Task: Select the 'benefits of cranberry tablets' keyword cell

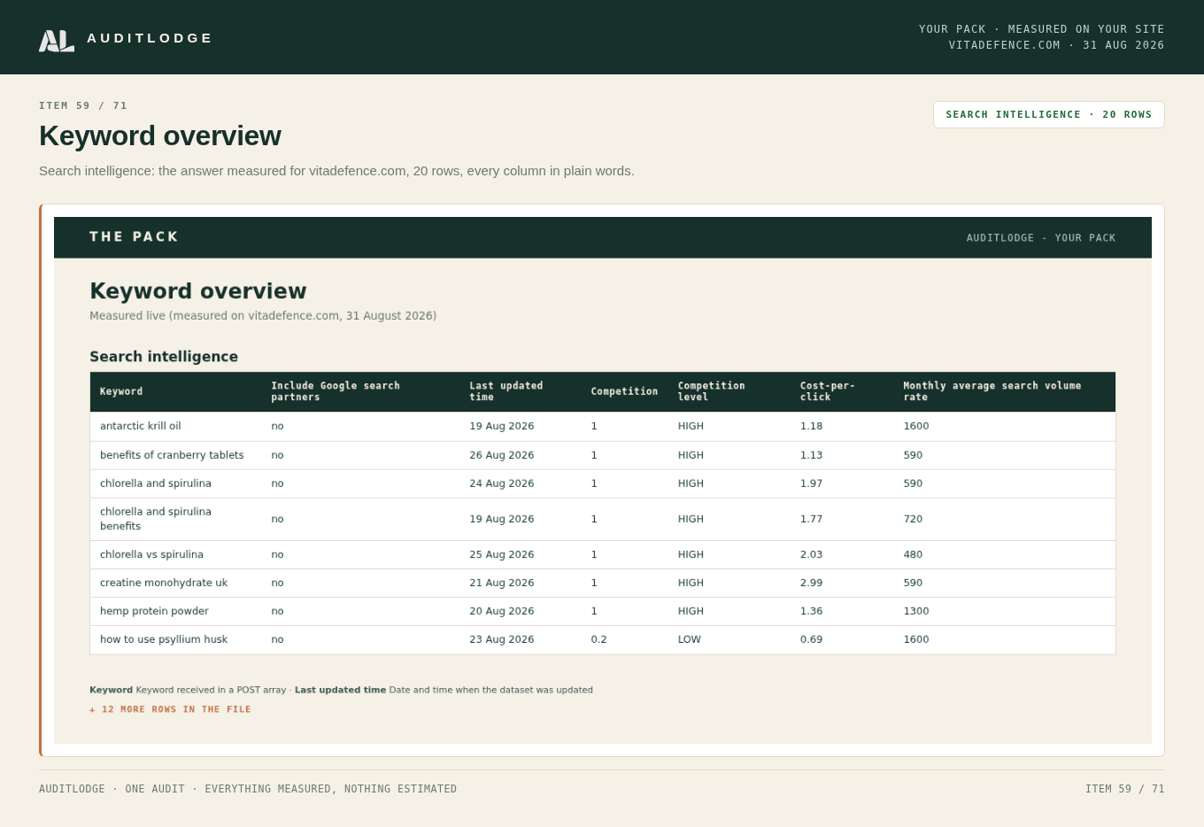Action: 172,455
